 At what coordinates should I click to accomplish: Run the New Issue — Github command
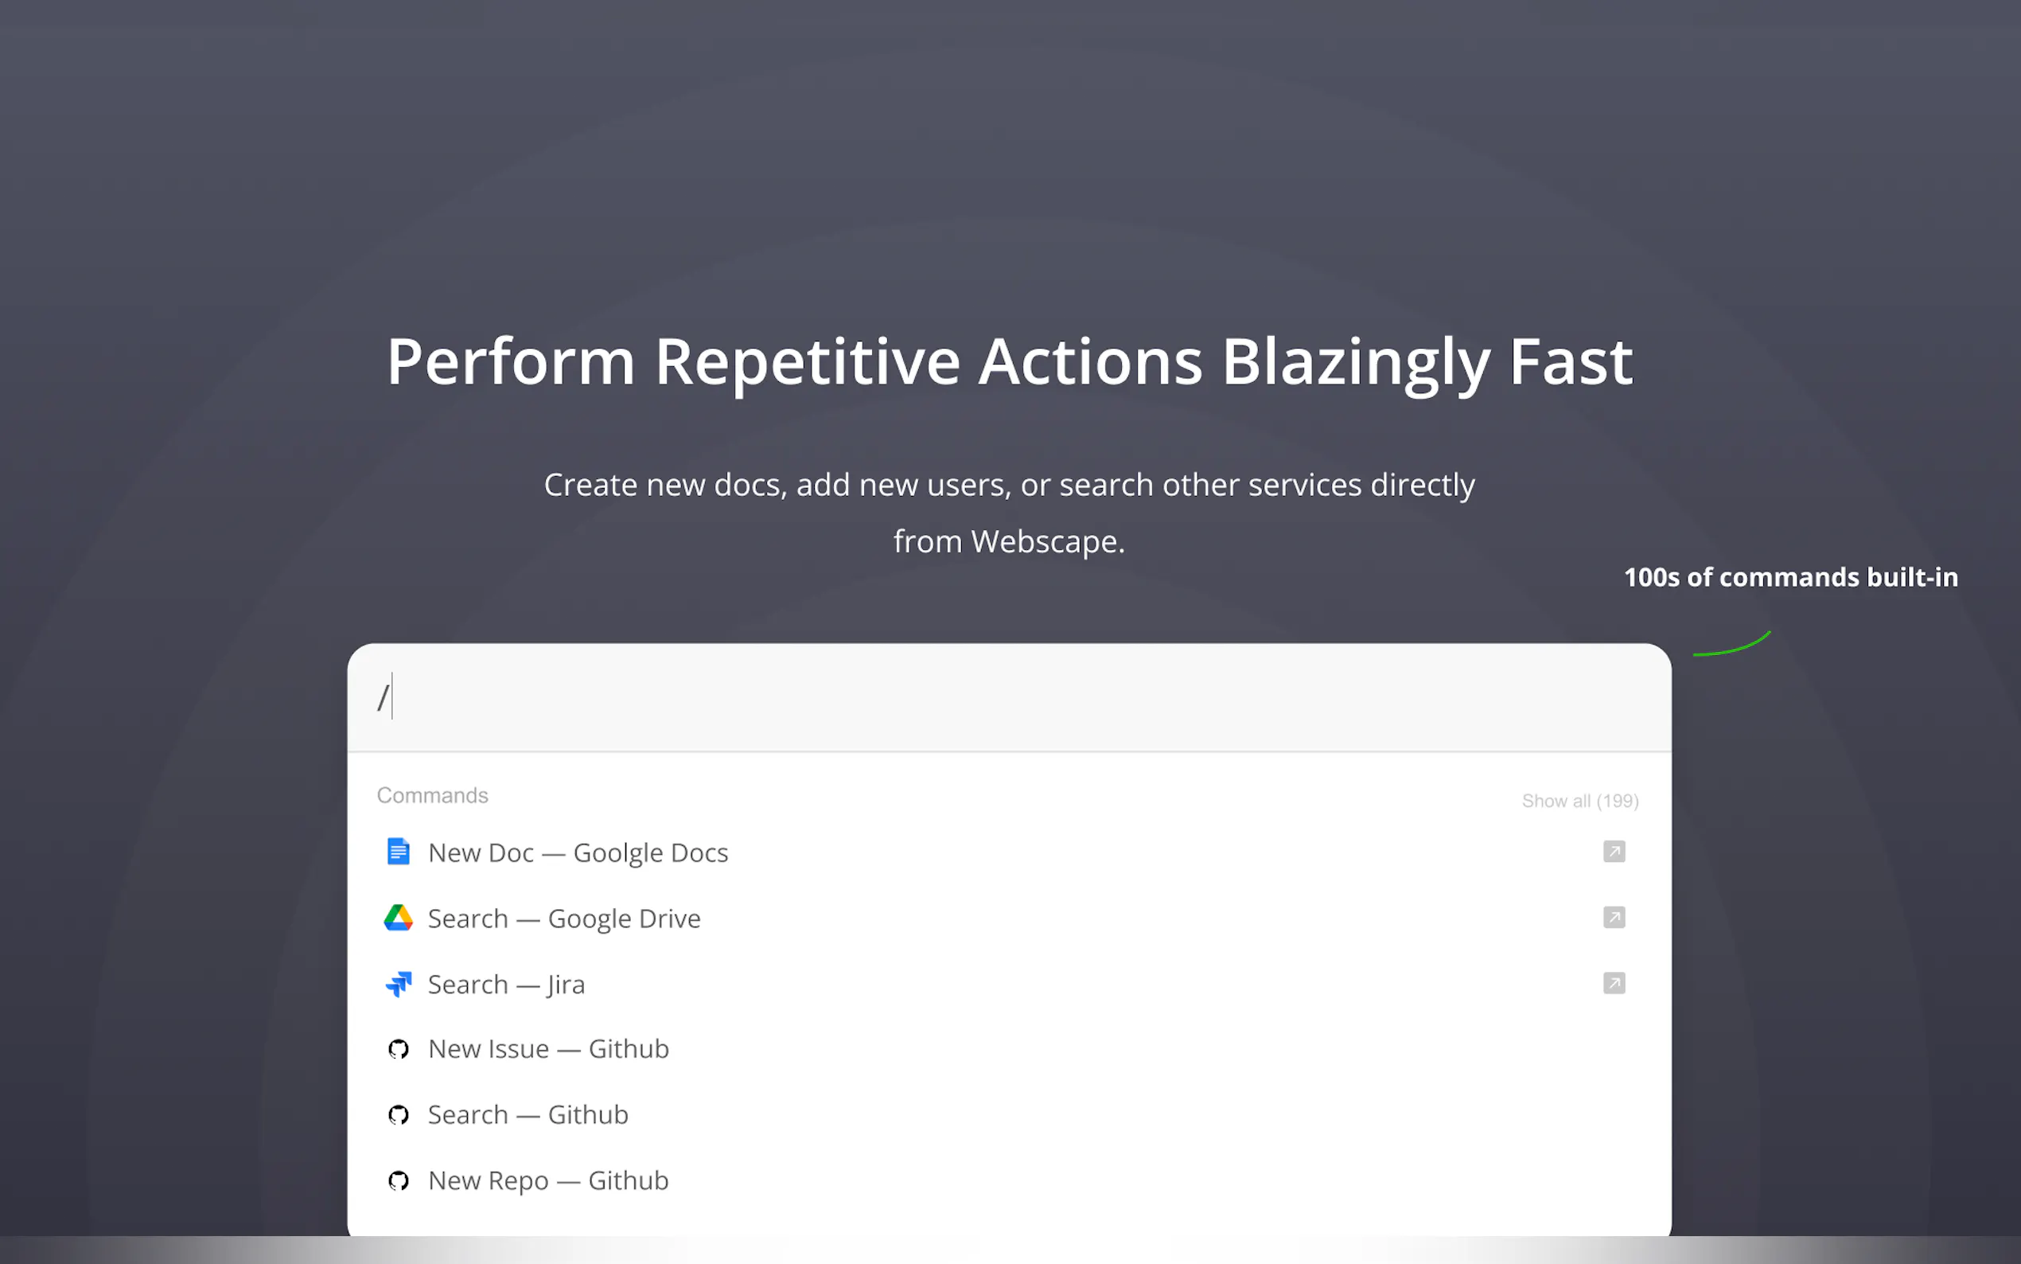click(x=548, y=1049)
